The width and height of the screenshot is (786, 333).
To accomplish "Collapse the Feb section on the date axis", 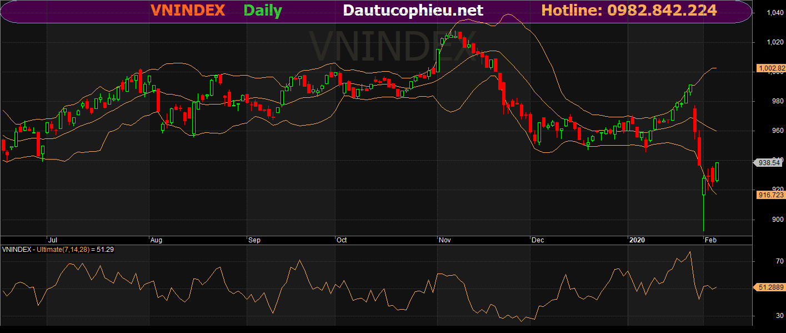I will click(x=712, y=240).
